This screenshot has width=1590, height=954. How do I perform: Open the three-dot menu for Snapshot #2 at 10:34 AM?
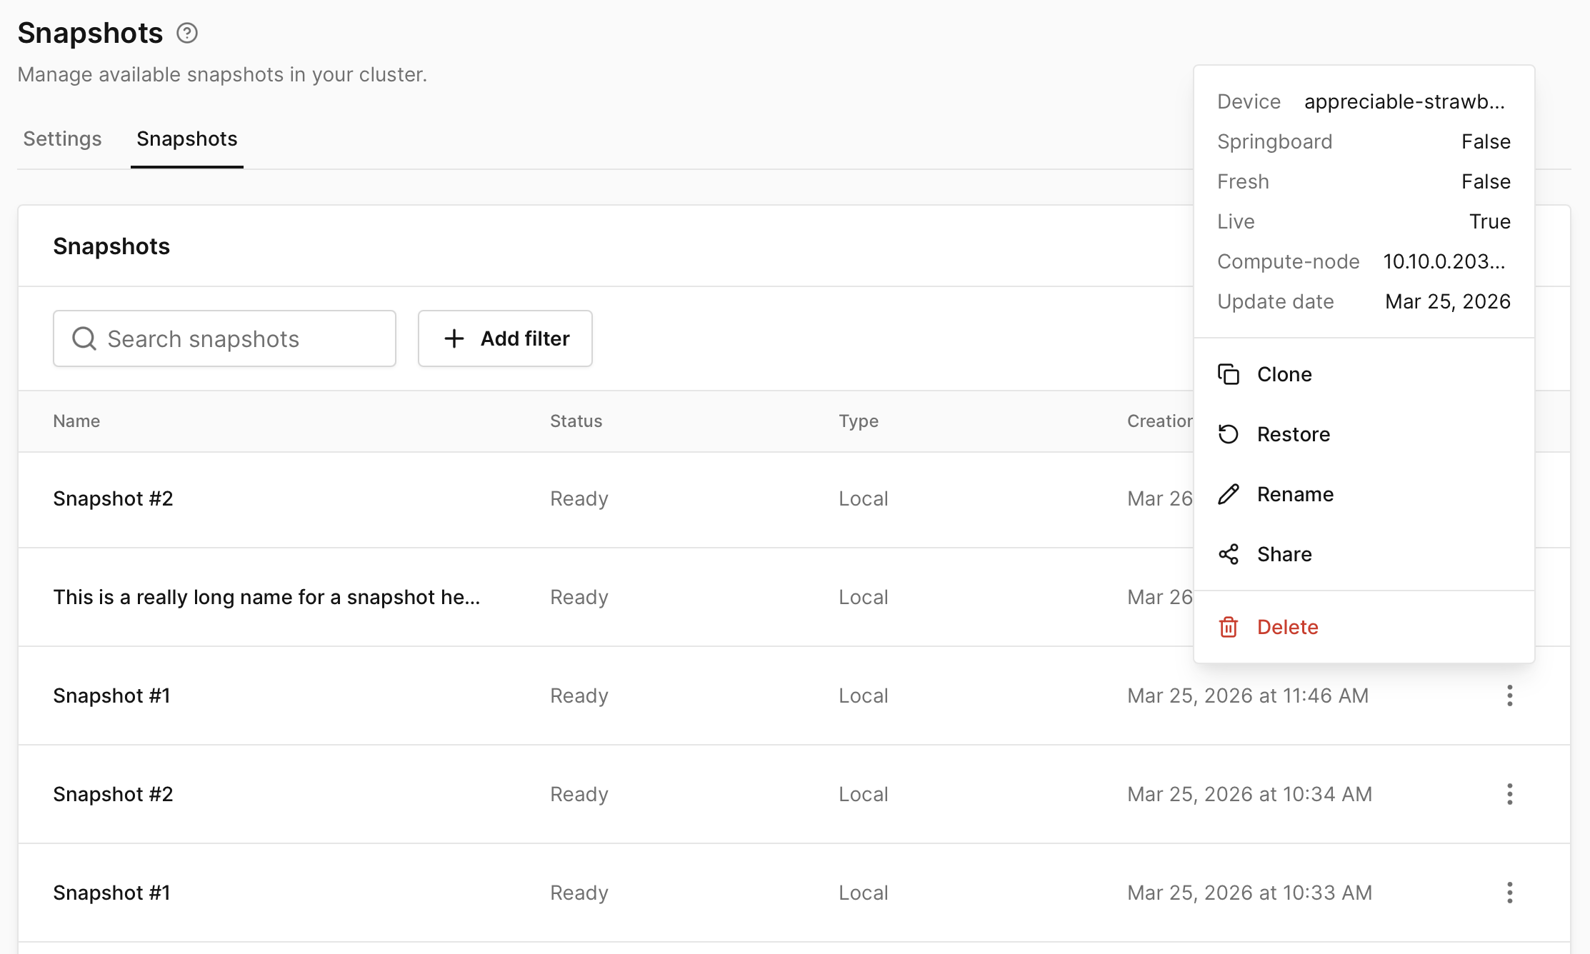tap(1510, 794)
